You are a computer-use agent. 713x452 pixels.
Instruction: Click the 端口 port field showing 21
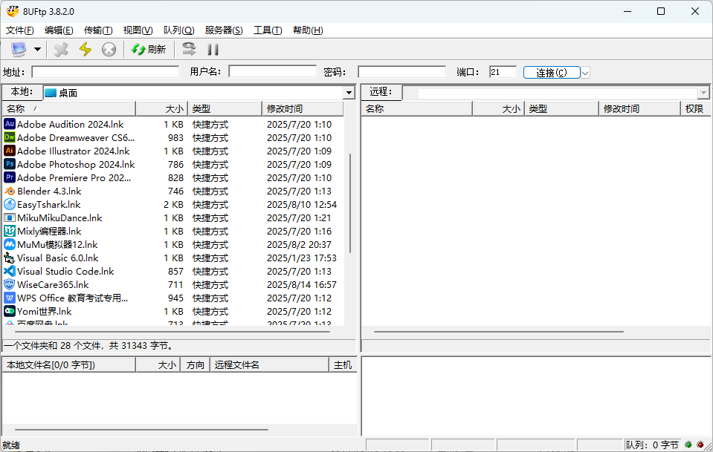coord(503,72)
